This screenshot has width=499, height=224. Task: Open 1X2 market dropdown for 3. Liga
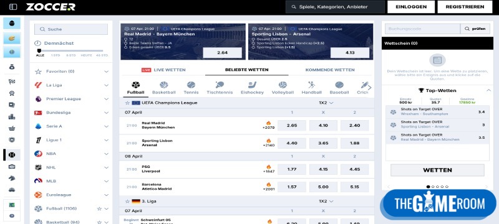click(326, 201)
